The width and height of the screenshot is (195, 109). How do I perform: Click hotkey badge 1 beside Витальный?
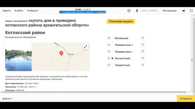[109, 38]
